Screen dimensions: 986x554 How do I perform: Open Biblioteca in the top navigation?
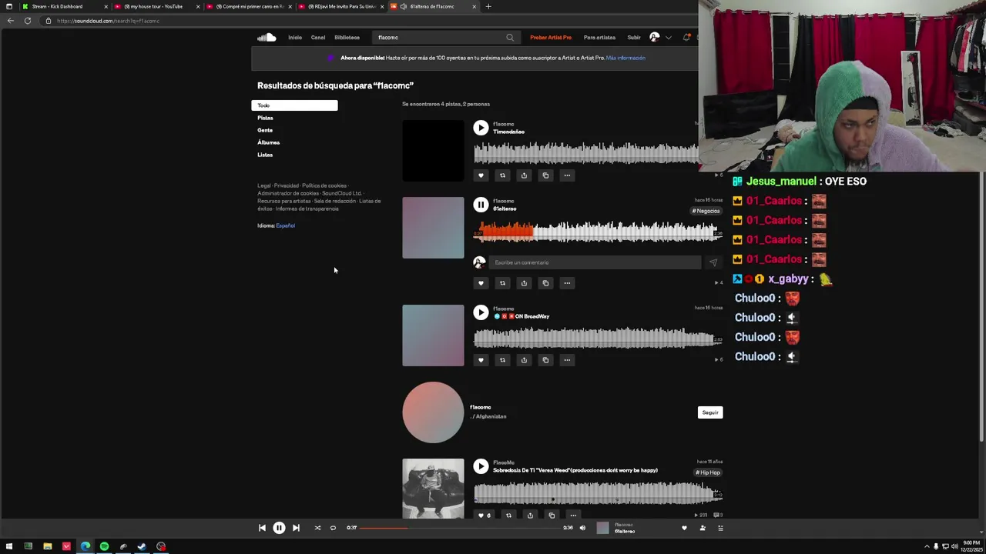[x=347, y=37]
